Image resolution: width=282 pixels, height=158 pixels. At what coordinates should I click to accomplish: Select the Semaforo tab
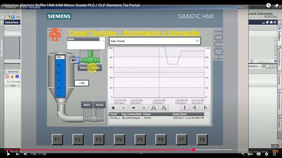[12, 22]
